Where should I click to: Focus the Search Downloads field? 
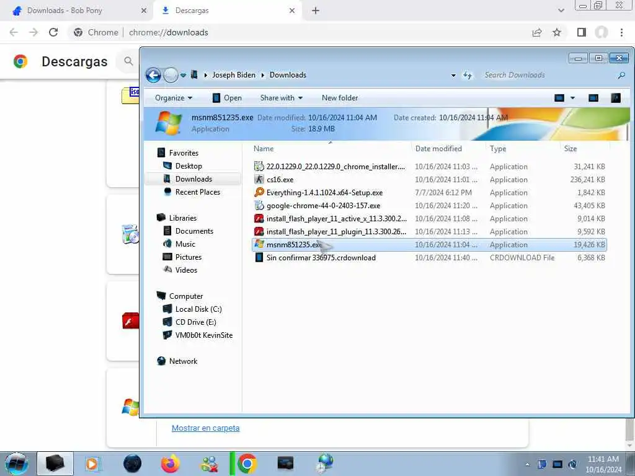coord(549,75)
